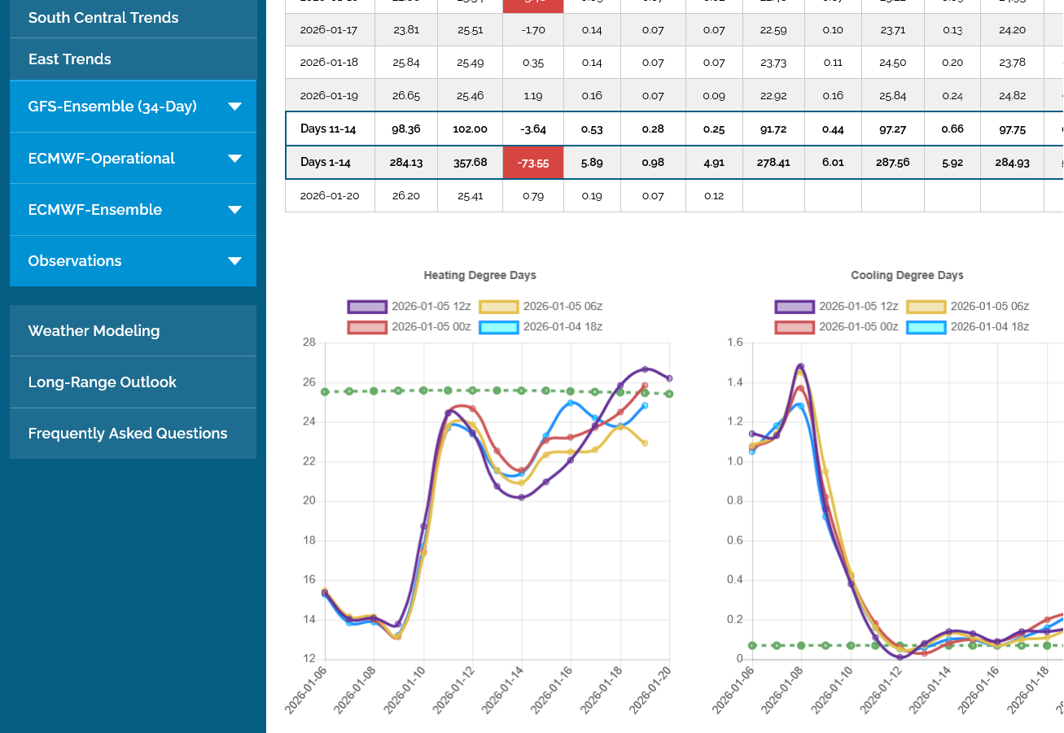Open South Central Trends page
1064x733 pixels.
pyautogui.click(x=103, y=18)
